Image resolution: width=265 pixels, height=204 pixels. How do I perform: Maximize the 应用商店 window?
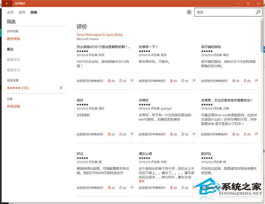tap(248, 4)
